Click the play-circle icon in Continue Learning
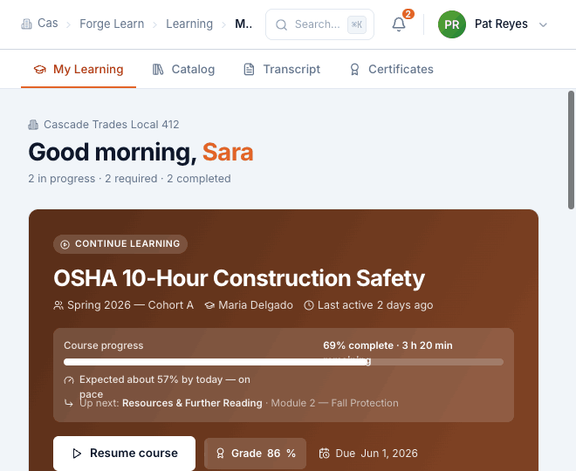The width and height of the screenshot is (576, 471). 65,244
